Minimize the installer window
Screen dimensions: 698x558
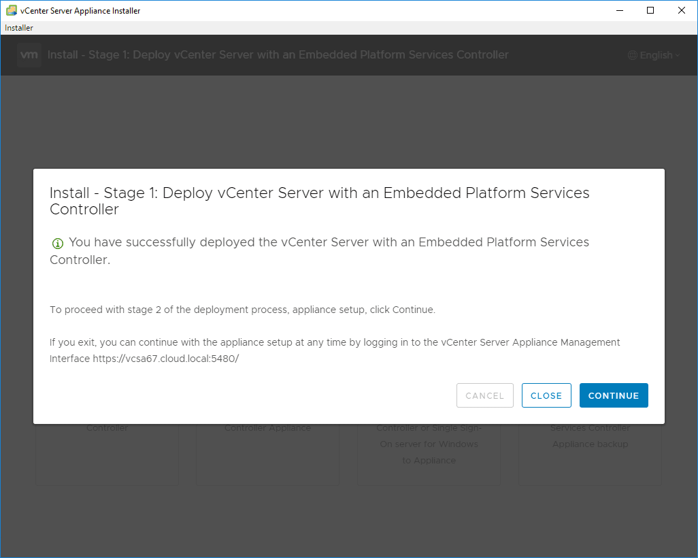[x=619, y=10]
